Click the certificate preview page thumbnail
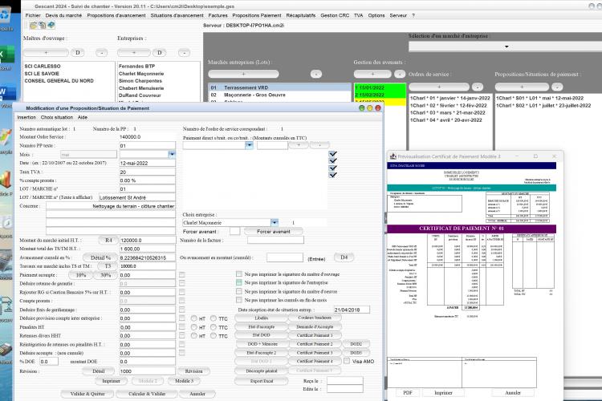602x401 pixels. [471, 274]
